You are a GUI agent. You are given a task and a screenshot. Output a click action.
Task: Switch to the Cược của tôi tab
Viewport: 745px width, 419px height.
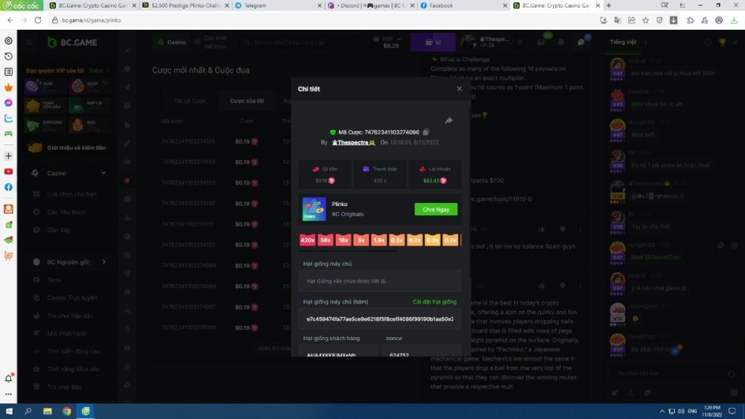click(x=246, y=100)
